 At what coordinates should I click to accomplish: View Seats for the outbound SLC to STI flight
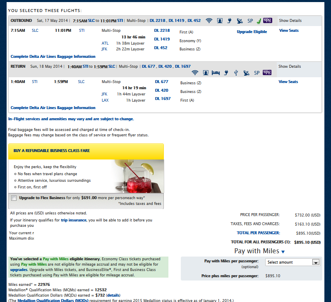coord(288,31)
